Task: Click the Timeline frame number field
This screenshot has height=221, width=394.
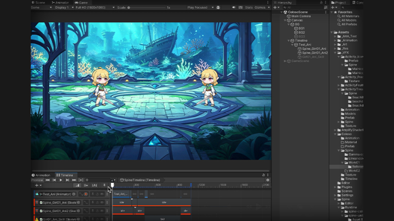Action: tap(97, 180)
